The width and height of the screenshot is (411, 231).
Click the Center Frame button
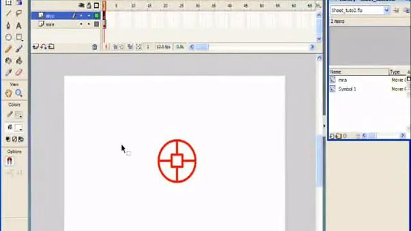(107, 47)
